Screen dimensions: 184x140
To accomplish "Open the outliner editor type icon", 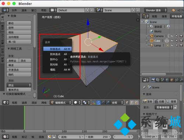I will [x=145, y=16].
